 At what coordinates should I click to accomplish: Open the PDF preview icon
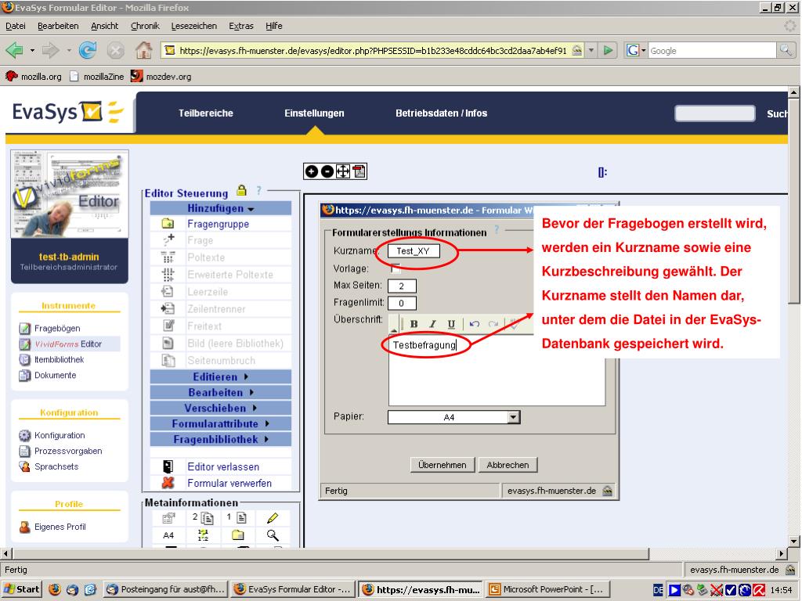359,171
